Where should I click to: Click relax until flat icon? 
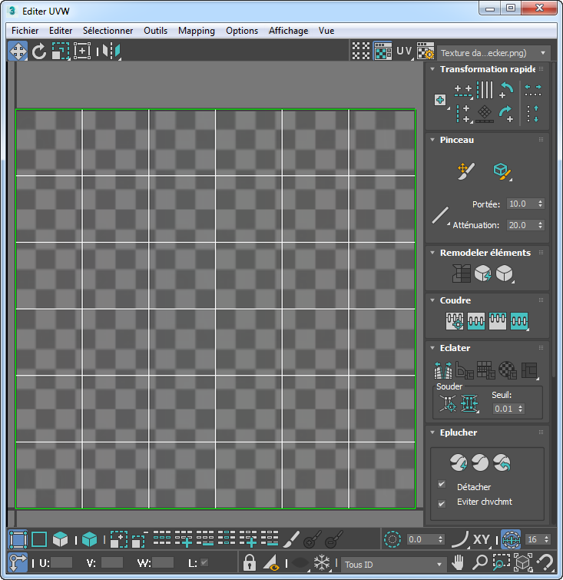(483, 273)
